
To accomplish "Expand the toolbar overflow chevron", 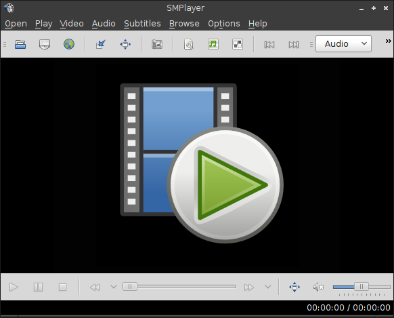I will [x=388, y=41].
